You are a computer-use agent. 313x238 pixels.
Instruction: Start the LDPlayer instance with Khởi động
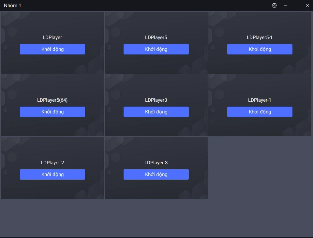tap(52, 49)
